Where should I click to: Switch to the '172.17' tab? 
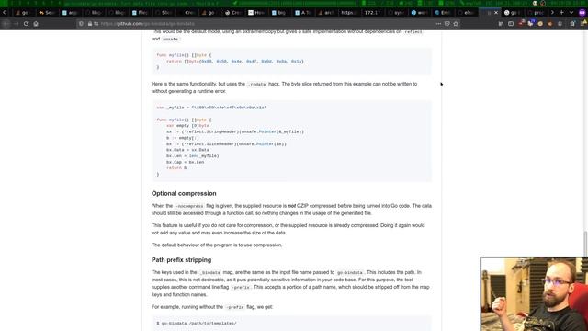point(373,12)
